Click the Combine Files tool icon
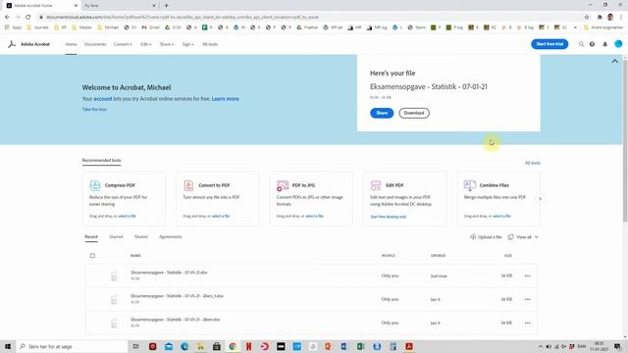The height and width of the screenshot is (353, 628). (x=470, y=185)
